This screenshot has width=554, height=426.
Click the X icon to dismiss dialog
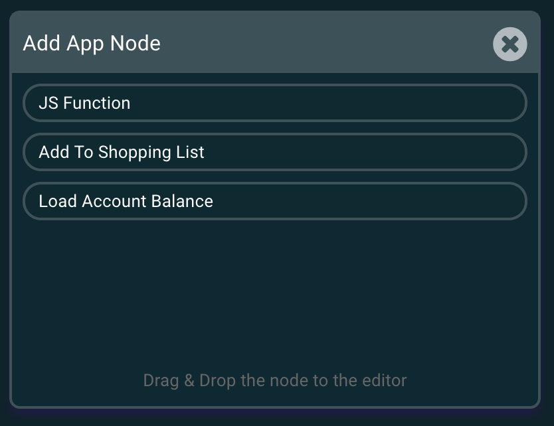509,44
